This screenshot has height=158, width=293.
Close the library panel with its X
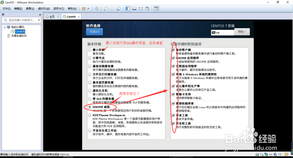point(40,15)
